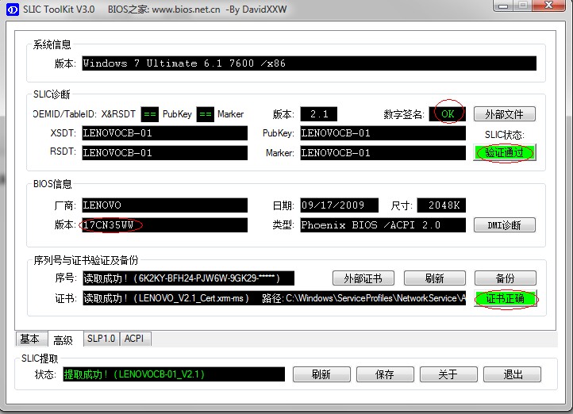Select the 高级 tab
This screenshot has width=573, height=414.
click(63, 339)
